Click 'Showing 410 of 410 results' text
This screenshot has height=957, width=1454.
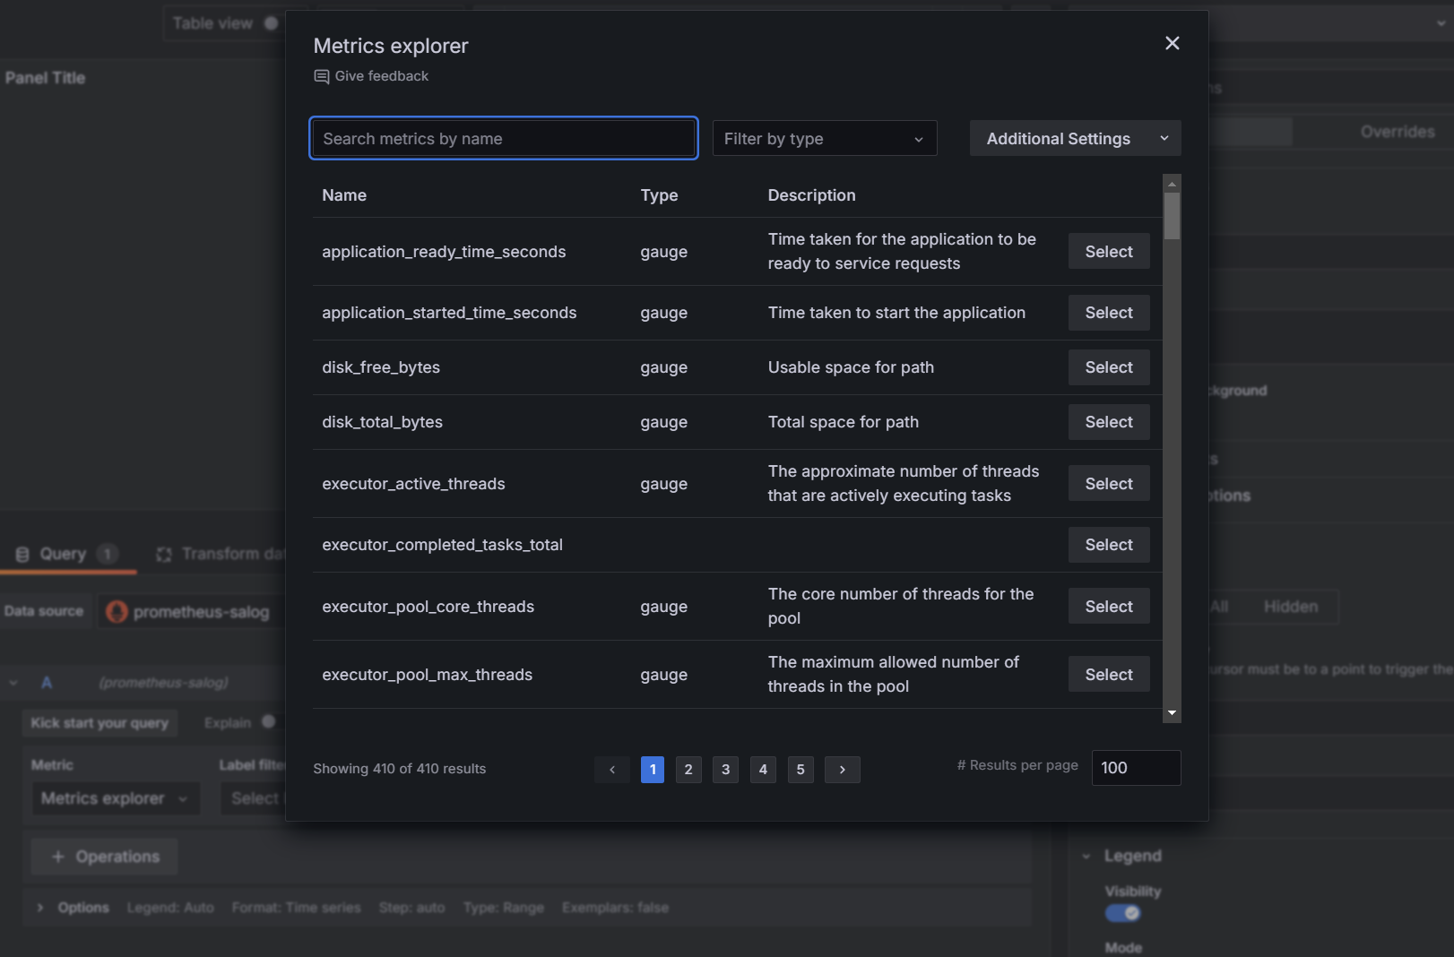[x=400, y=769]
